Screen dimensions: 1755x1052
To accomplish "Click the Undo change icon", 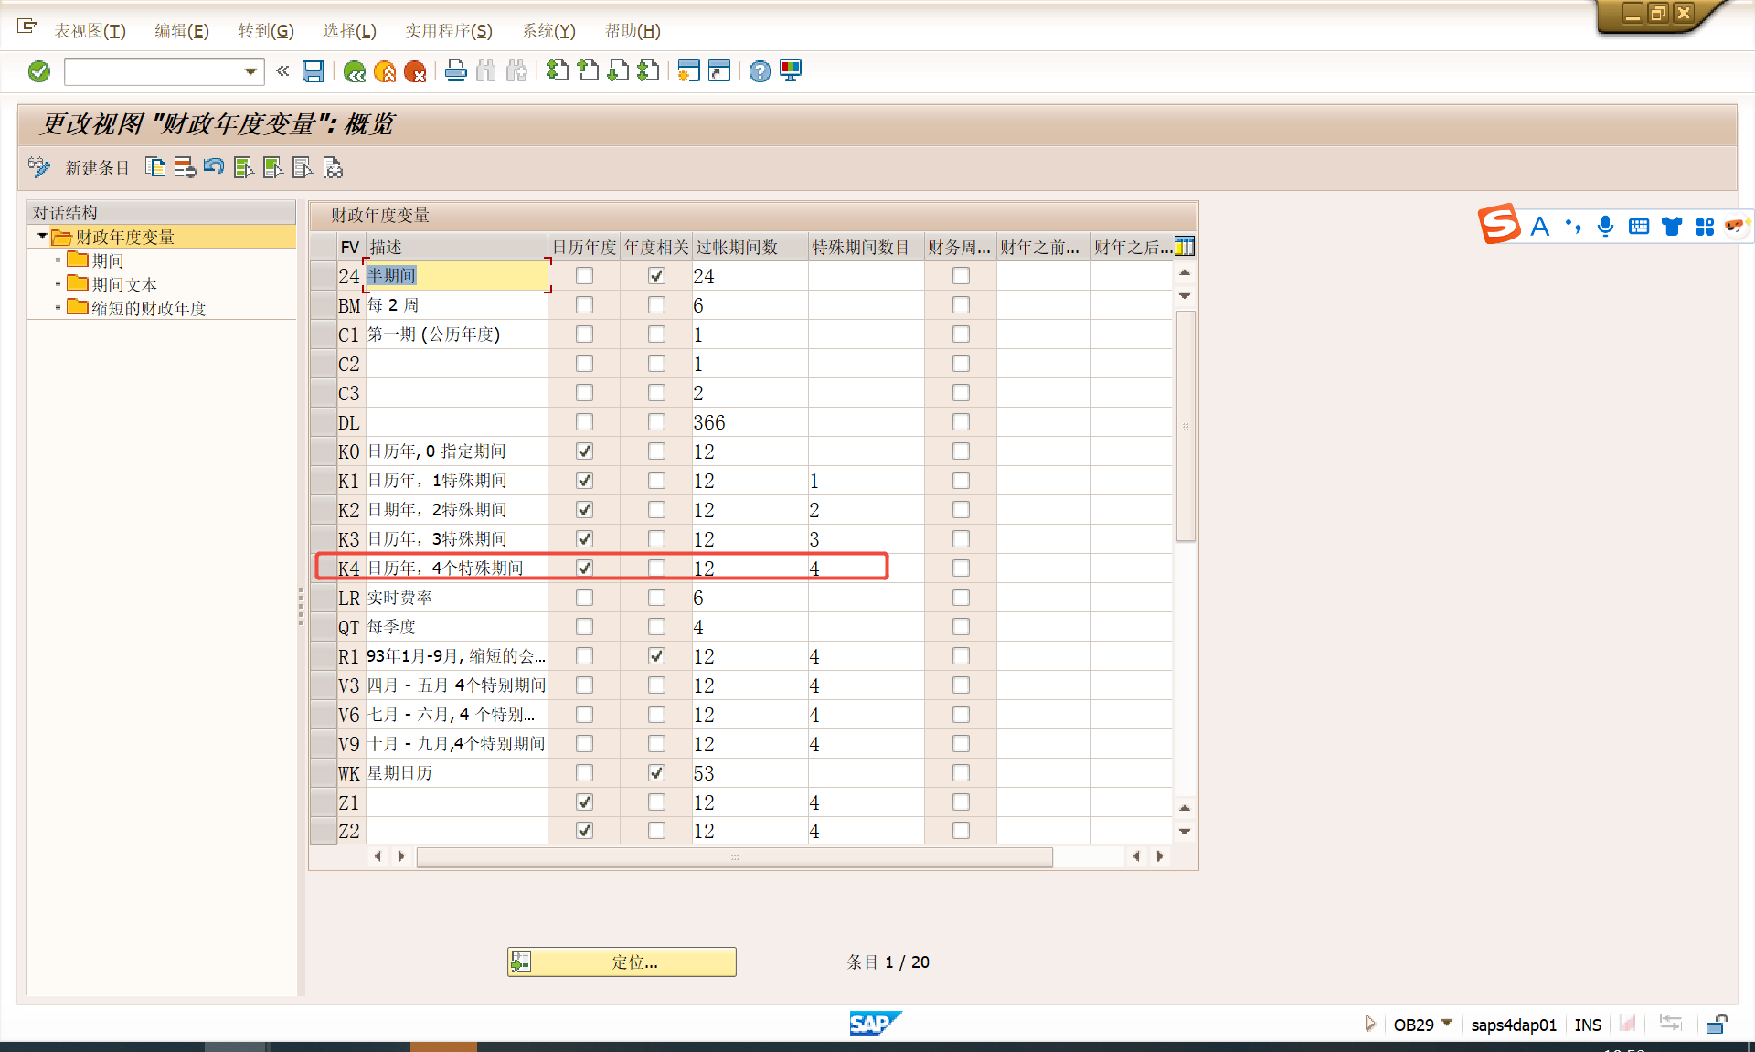I will coord(214,168).
